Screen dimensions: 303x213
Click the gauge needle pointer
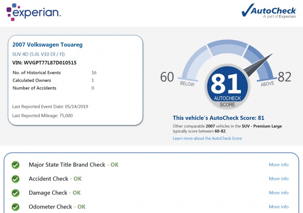tap(258, 65)
